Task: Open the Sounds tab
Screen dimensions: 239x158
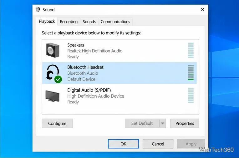Action: (x=89, y=22)
